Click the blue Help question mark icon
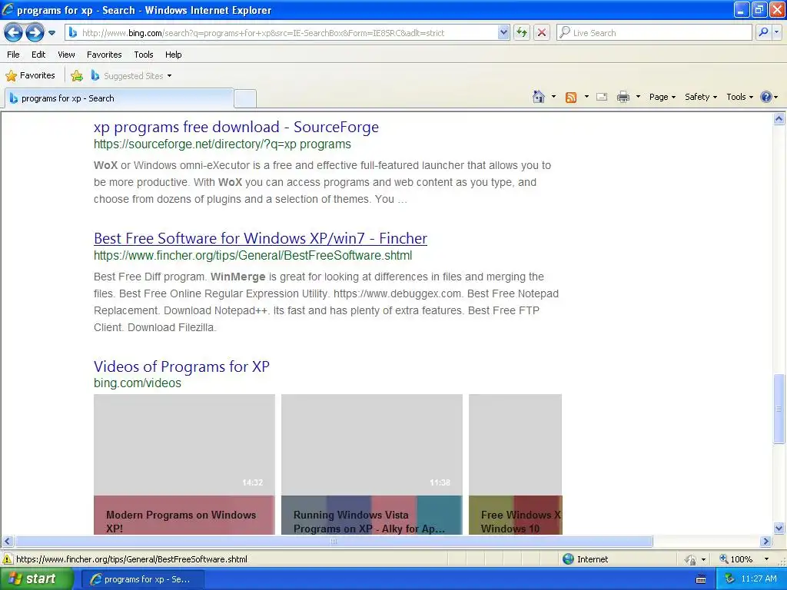 (x=766, y=97)
